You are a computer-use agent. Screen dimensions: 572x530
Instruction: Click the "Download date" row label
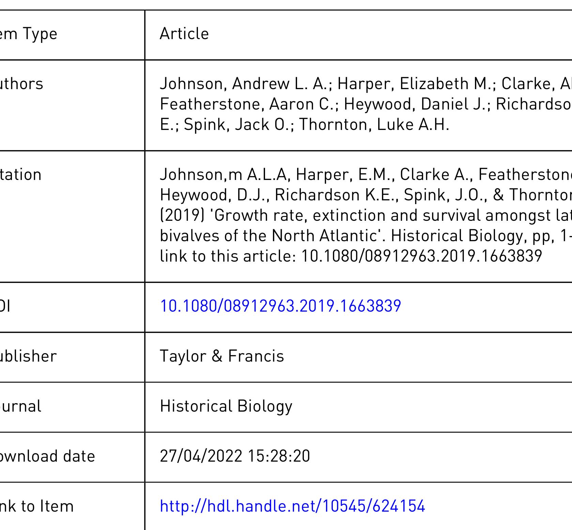tap(47, 456)
